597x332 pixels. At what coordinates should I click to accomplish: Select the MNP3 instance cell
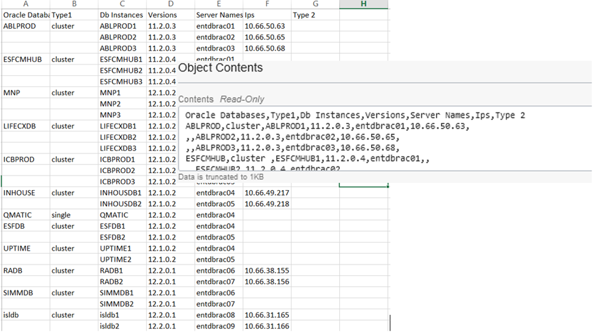point(122,115)
